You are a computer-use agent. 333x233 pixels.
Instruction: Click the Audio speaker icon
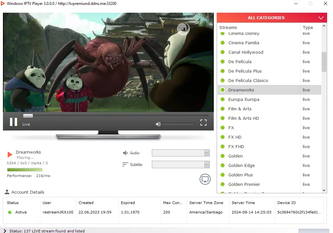point(125,153)
